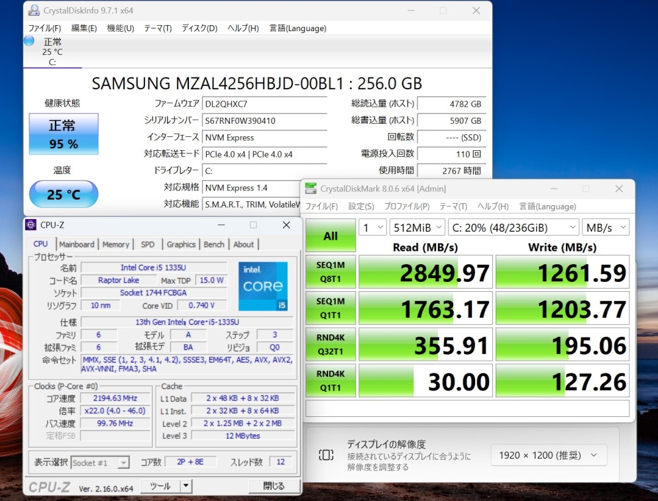Click the display resolution monitor icon

[x=326, y=455]
